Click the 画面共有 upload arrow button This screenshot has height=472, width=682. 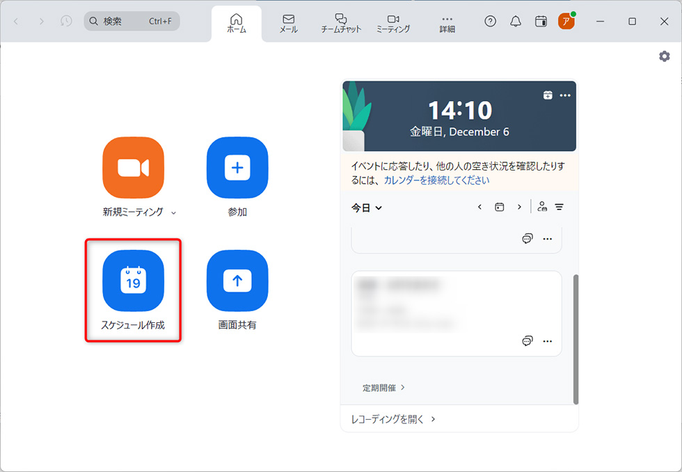[237, 281]
